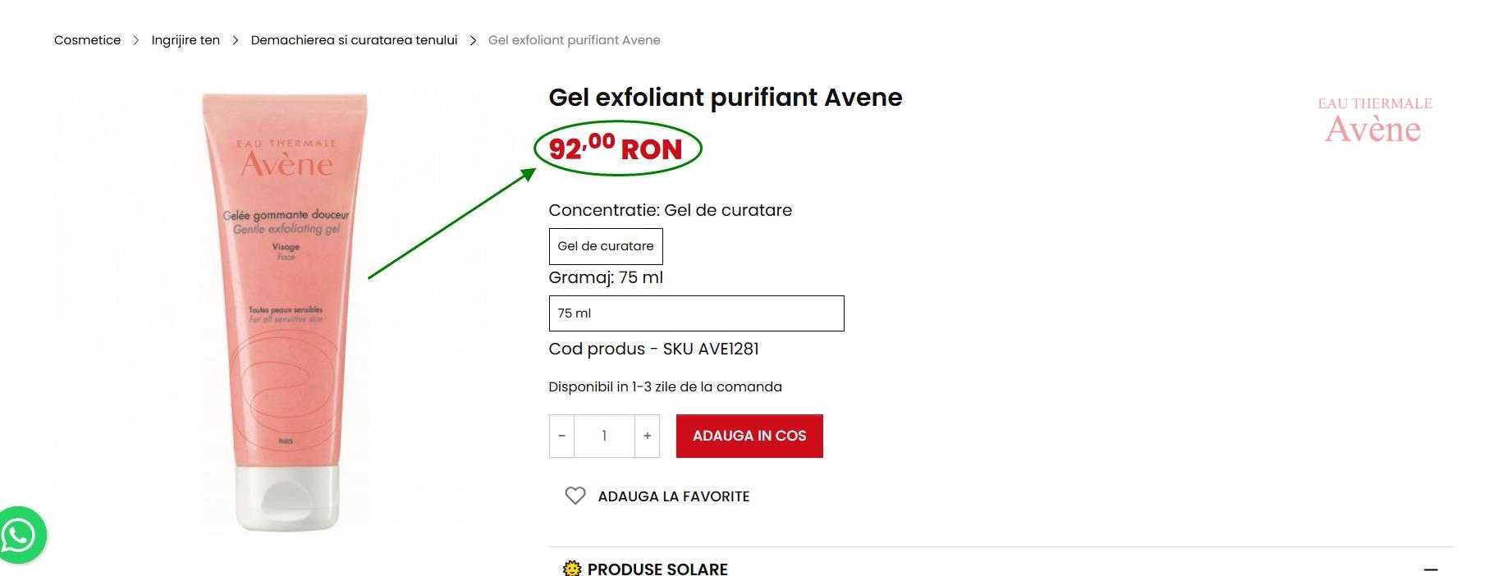
Task: Click Adauga la favorite link
Action: 674,496
